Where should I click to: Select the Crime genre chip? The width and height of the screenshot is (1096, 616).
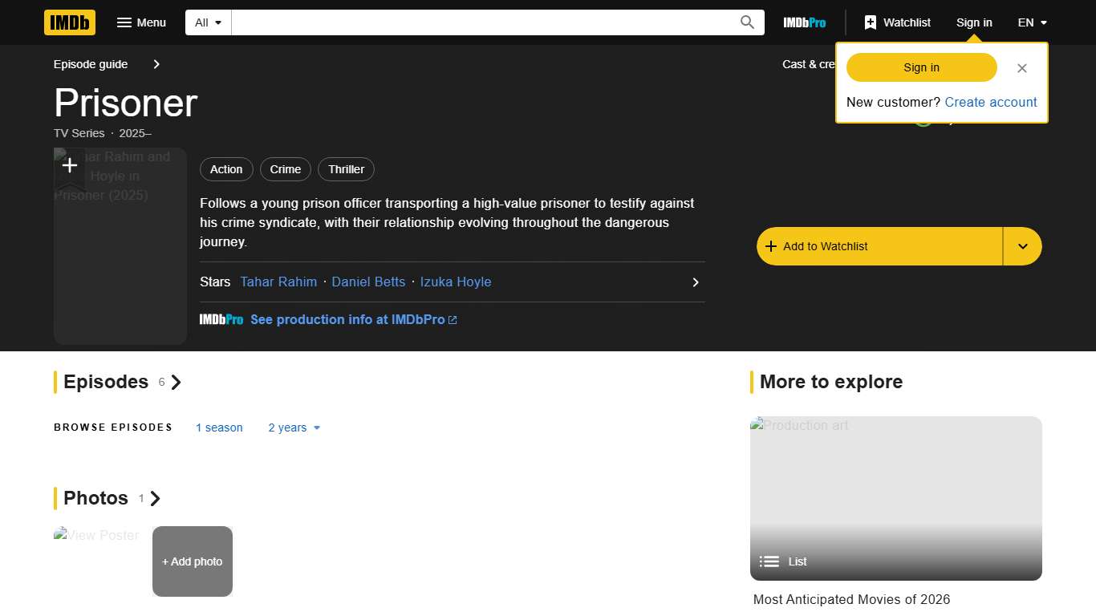(x=286, y=169)
